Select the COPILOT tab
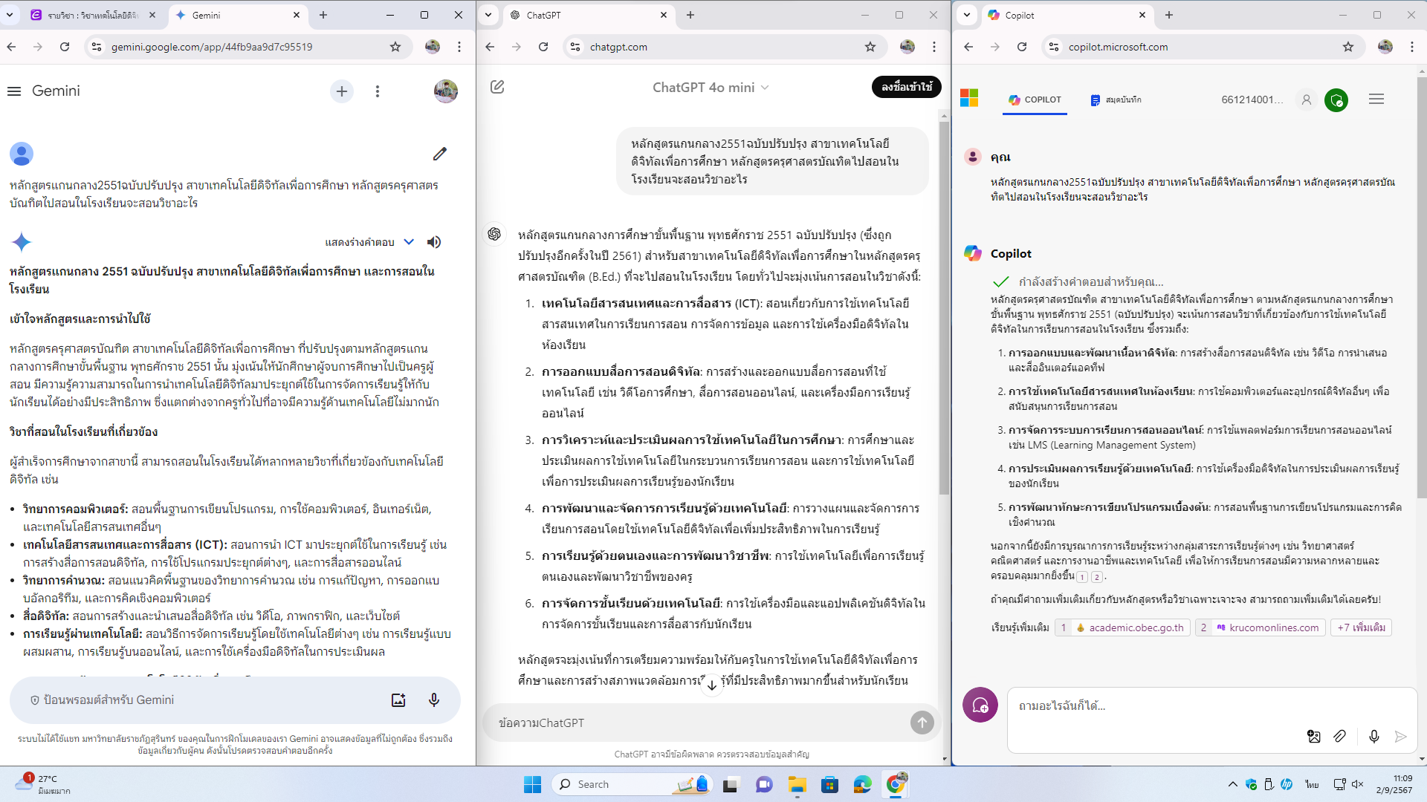The image size is (1427, 802). [1035, 100]
